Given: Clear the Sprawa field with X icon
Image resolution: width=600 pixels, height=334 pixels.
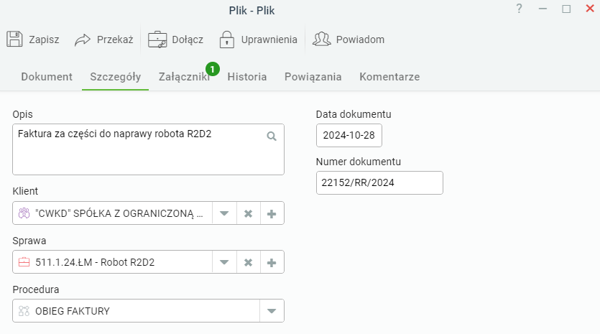Looking at the screenshot, I should (249, 262).
